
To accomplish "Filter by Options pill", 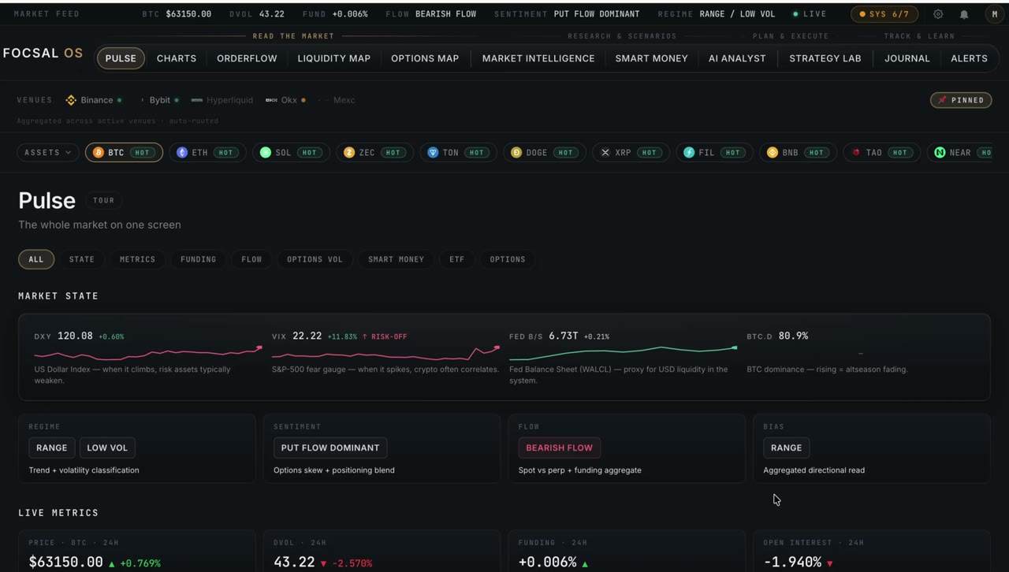I will coord(507,259).
